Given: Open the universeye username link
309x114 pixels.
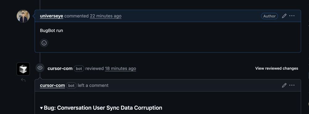Looking at the screenshot, I should tap(51, 16).
